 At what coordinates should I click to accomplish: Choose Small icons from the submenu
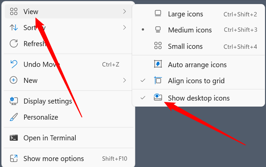[x=185, y=47]
